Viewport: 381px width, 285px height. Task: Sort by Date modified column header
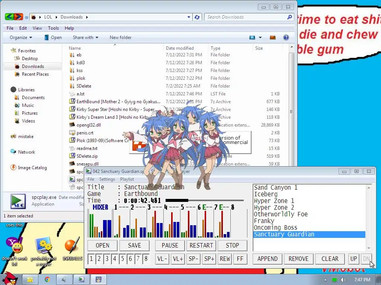[x=186, y=48]
